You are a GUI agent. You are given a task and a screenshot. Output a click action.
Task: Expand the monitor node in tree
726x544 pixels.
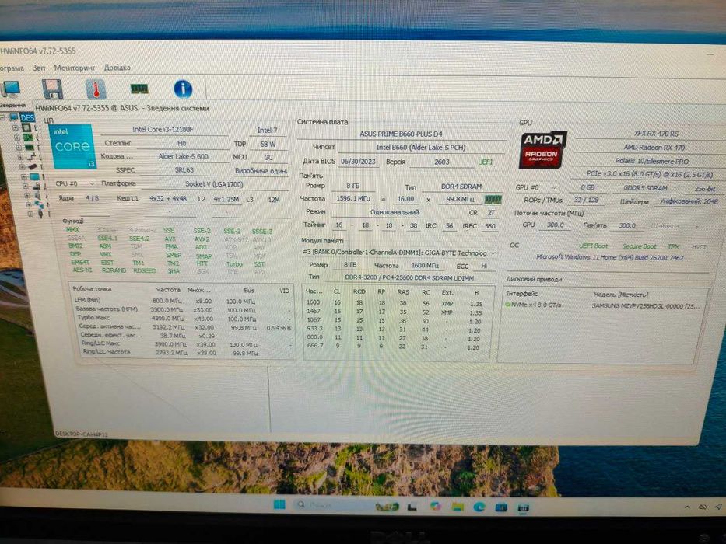(23, 176)
